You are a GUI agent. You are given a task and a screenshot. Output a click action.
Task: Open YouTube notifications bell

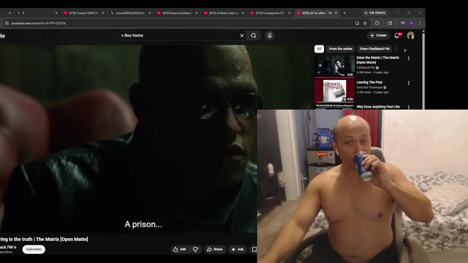(x=397, y=35)
